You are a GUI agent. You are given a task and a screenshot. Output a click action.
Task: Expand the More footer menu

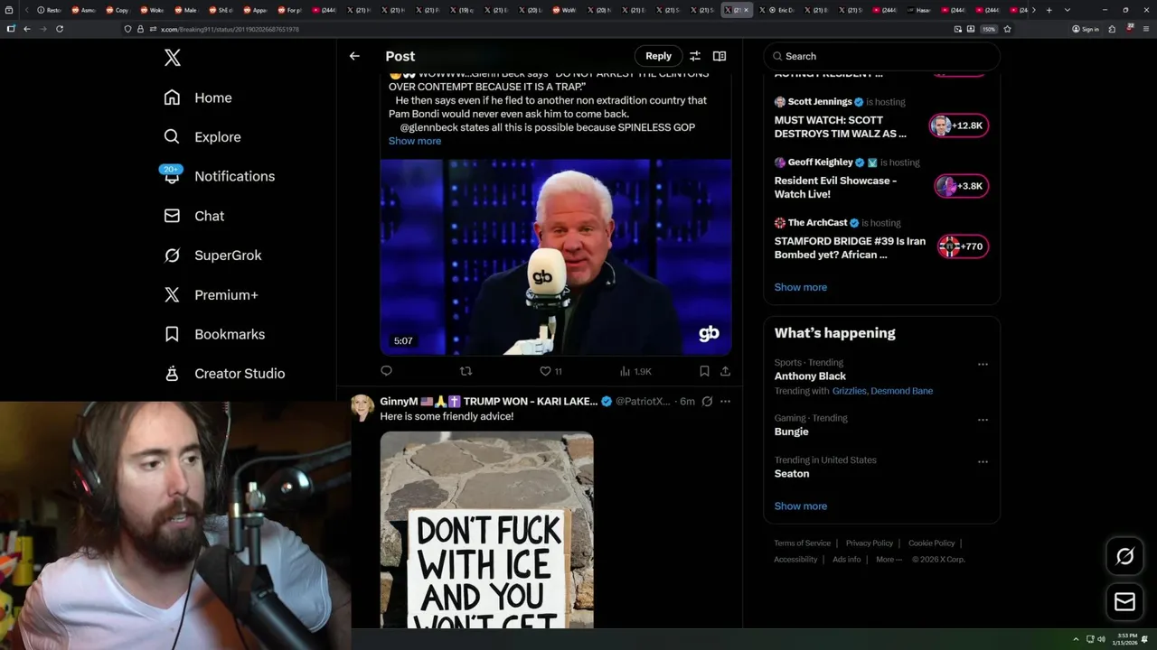887,560
